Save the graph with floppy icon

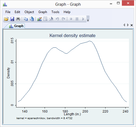point(12,19)
